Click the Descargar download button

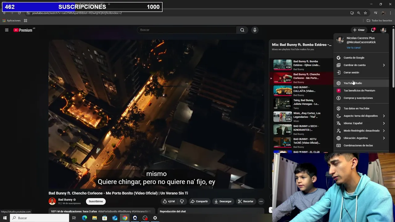[x=223, y=201]
